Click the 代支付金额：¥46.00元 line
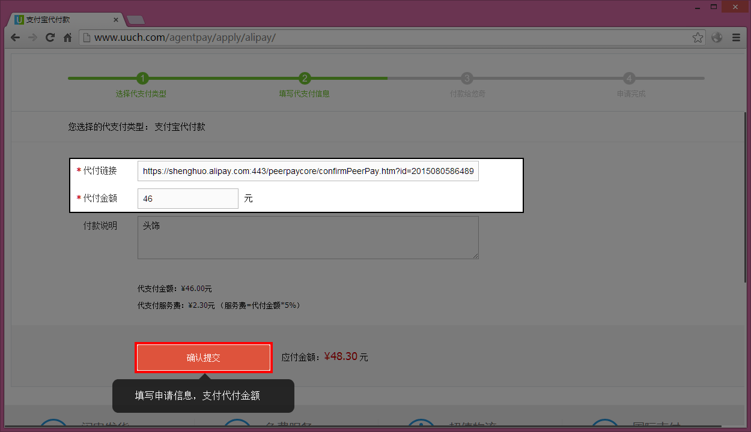 pos(175,289)
